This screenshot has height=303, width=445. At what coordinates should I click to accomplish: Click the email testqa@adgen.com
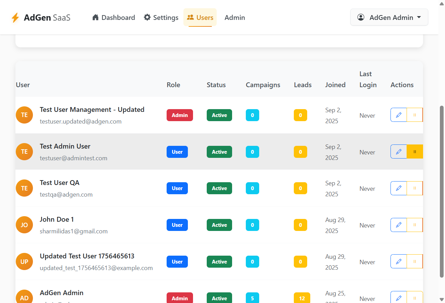point(66,195)
